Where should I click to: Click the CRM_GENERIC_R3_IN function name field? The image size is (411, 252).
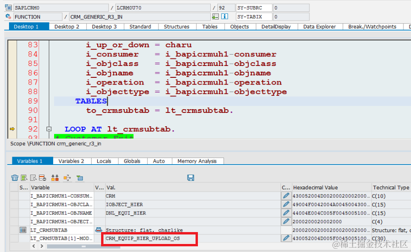click(140, 17)
